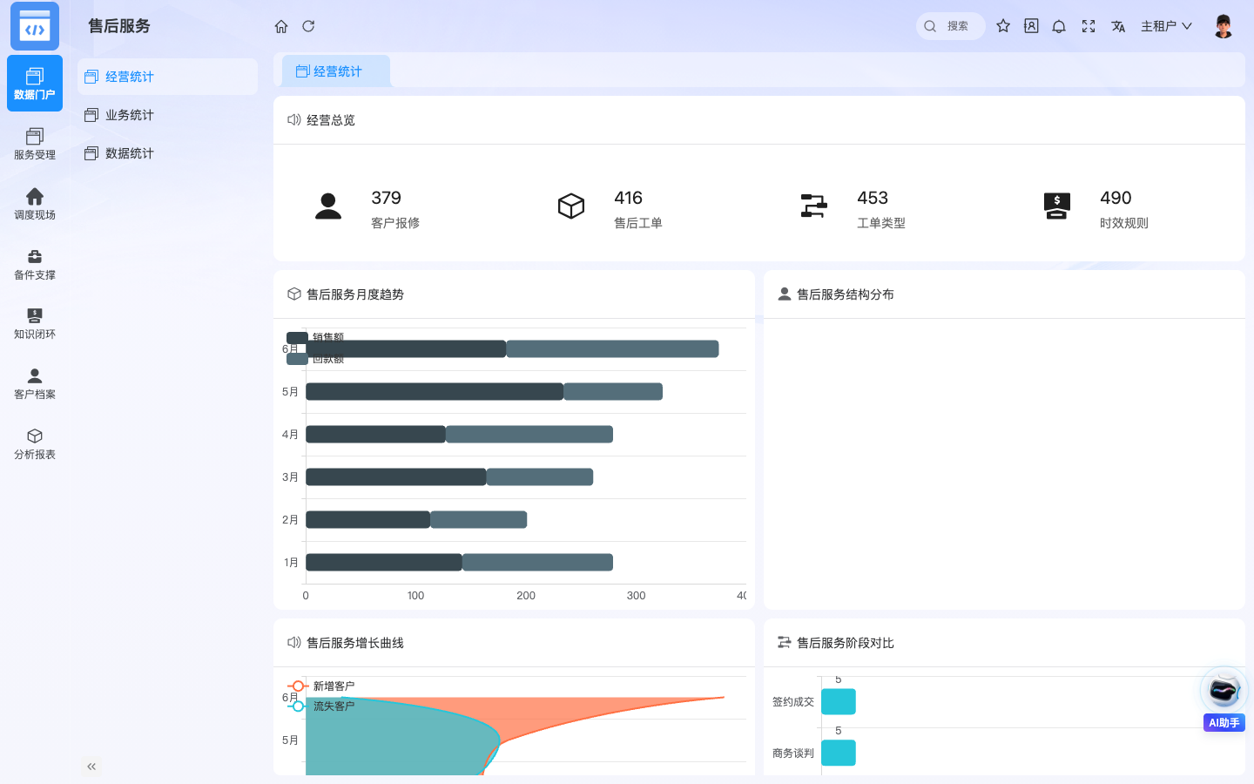
Task: Click the 5月 dark sales bar
Action: [435, 392]
